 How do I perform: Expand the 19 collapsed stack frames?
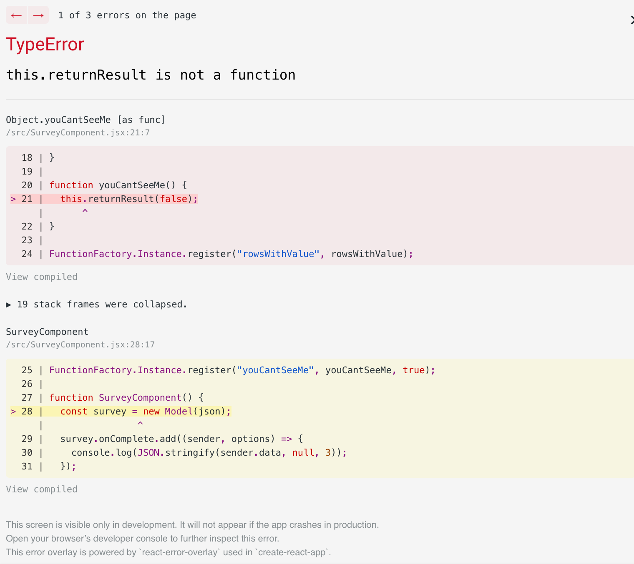(x=97, y=304)
